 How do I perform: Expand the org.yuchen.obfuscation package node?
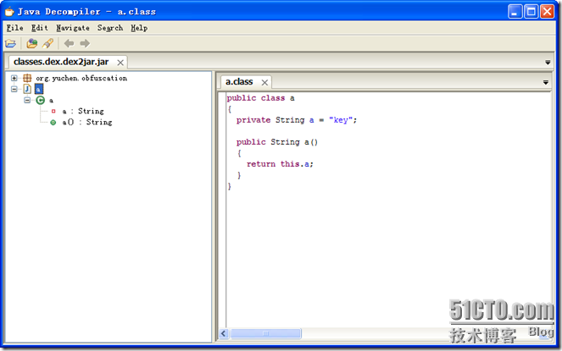pyautogui.click(x=14, y=78)
